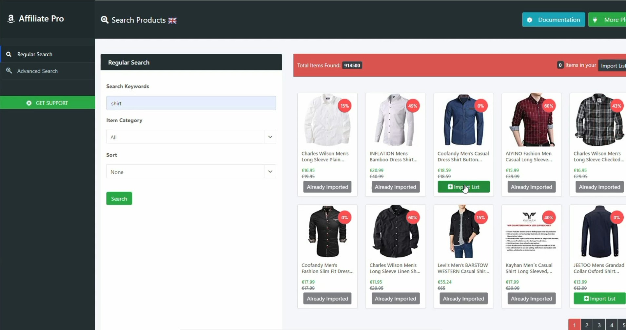Click the search icon beside Search Products
Screen dimensions: 626x330
pyautogui.click(x=105, y=20)
